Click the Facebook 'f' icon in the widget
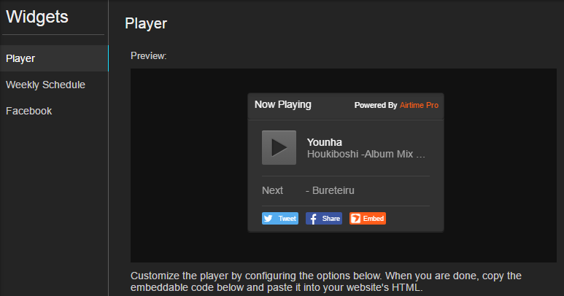The height and width of the screenshot is (296, 564). tap(312, 219)
